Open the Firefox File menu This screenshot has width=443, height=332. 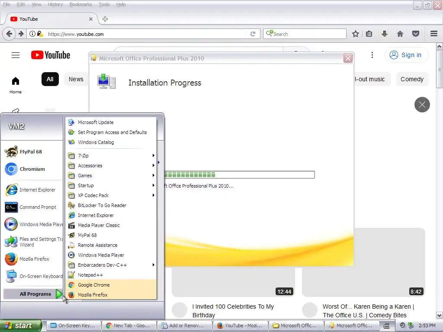click(x=6, y=4)
